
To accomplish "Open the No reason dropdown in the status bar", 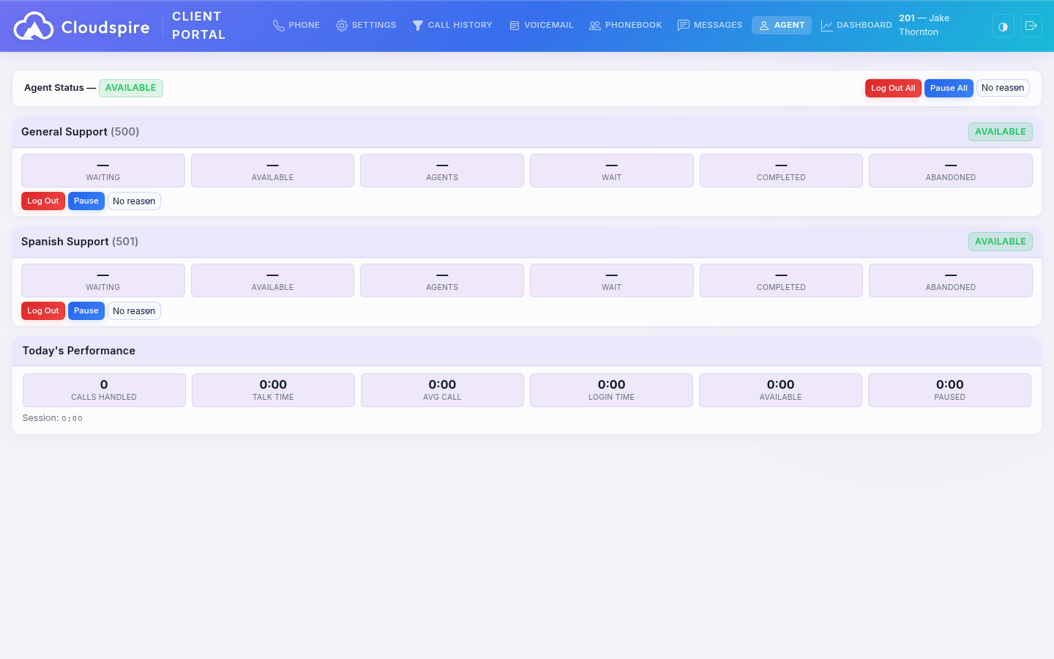I will coord(1003,88).
